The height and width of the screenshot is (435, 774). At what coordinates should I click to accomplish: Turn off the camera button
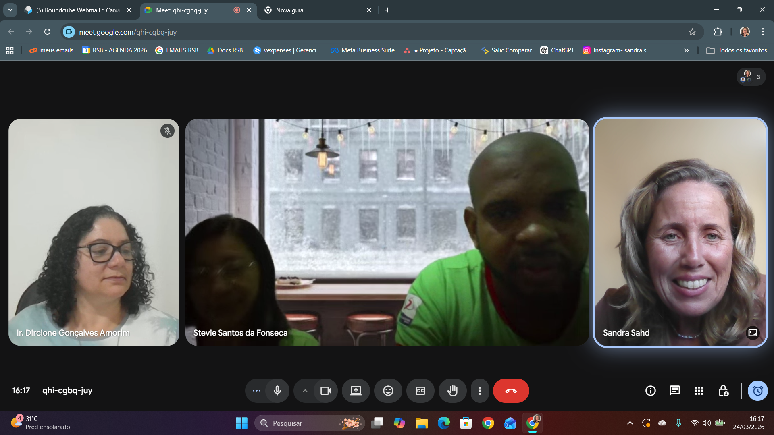click(x=325, y=391)
